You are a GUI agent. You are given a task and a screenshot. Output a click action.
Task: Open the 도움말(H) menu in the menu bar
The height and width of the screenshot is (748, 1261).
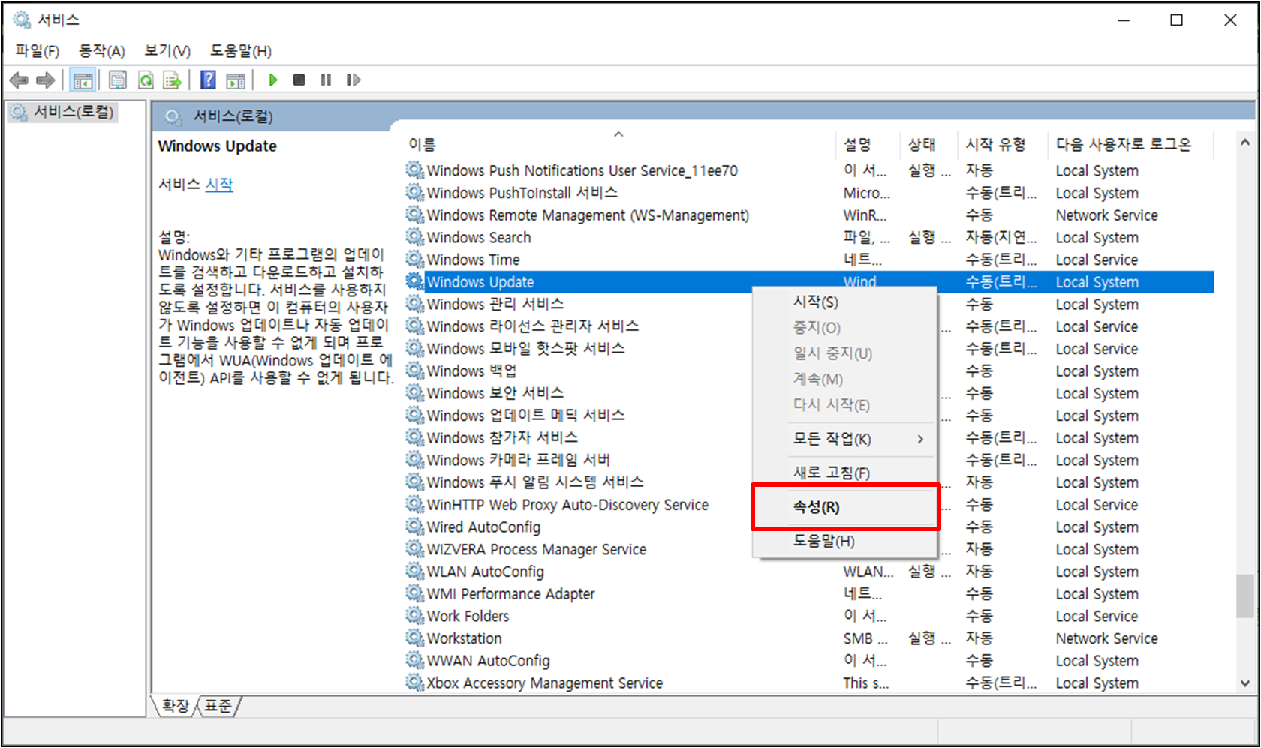pyautogui.click(x=240, y=51)
